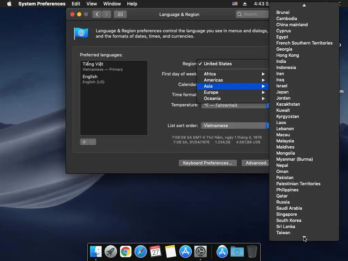348x261 pixels.
Task: Choose Israel from the country list
Action: 304,86
